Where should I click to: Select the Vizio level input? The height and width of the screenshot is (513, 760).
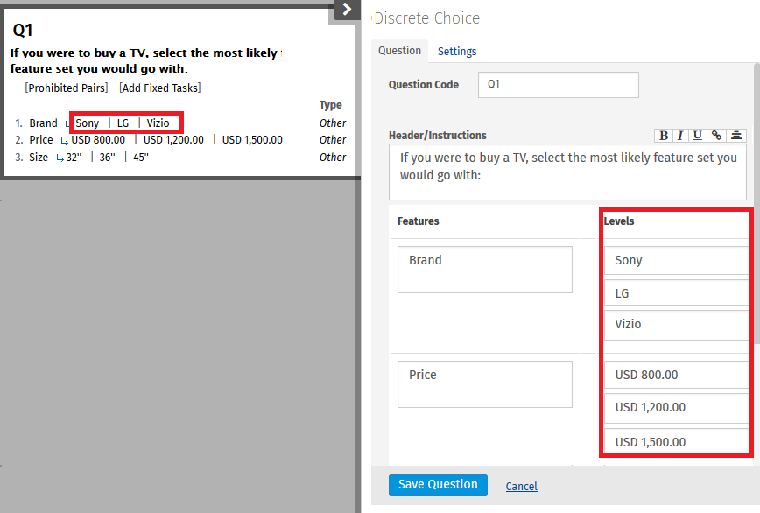point(674,325)
